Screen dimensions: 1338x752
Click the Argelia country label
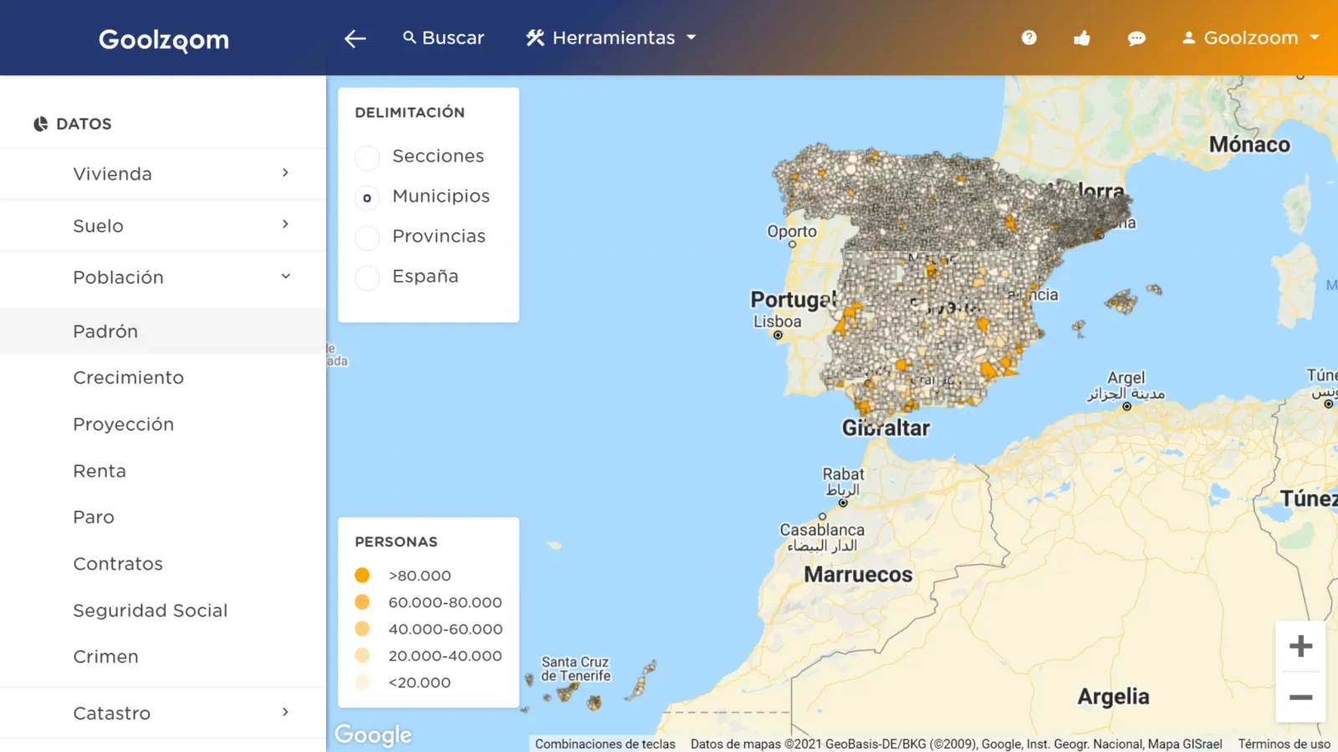click(1113, 697)
